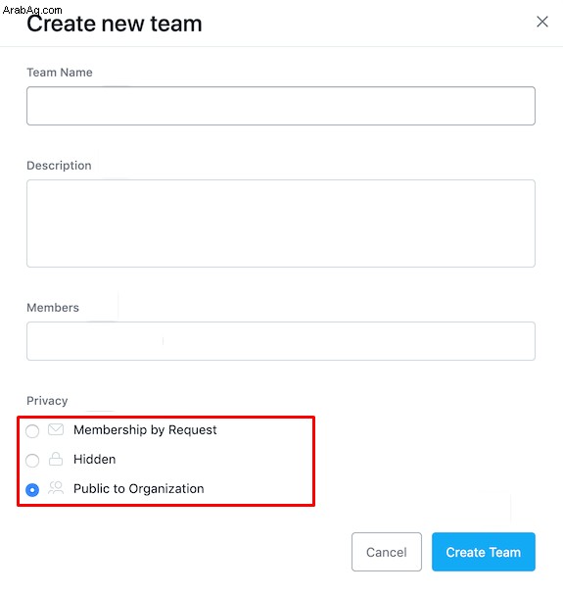Close the Create new team dialog
This screenshot has width=563, height=595.
pyautogui.click(x=542, y=22)
